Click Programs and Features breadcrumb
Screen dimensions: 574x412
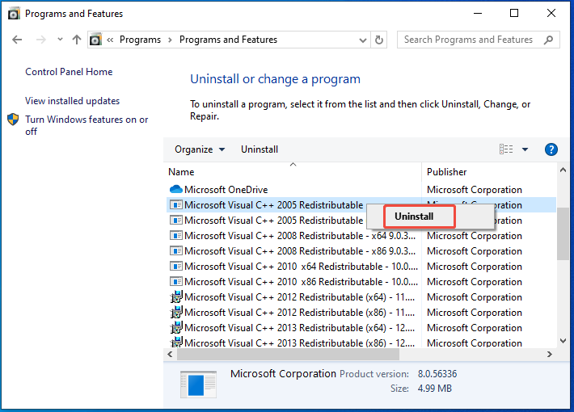(228, 40)
